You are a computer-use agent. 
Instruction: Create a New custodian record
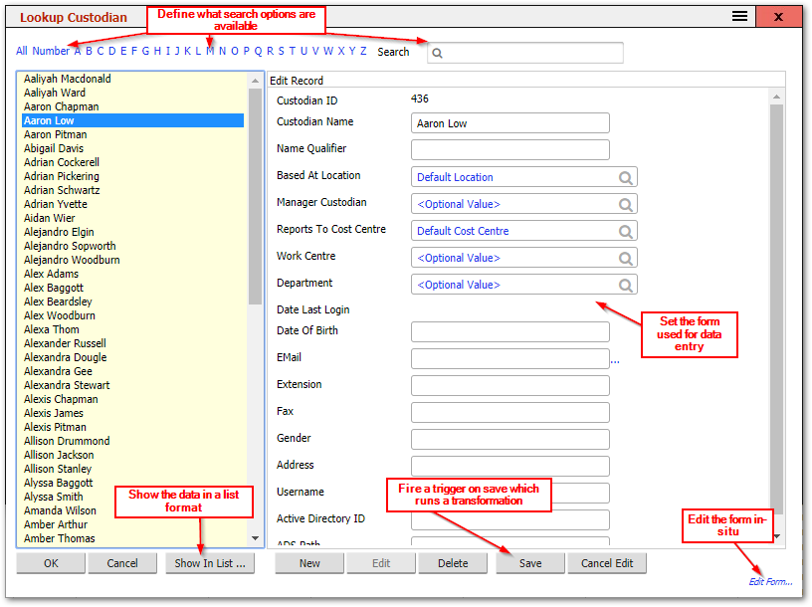tap(308, 562)
